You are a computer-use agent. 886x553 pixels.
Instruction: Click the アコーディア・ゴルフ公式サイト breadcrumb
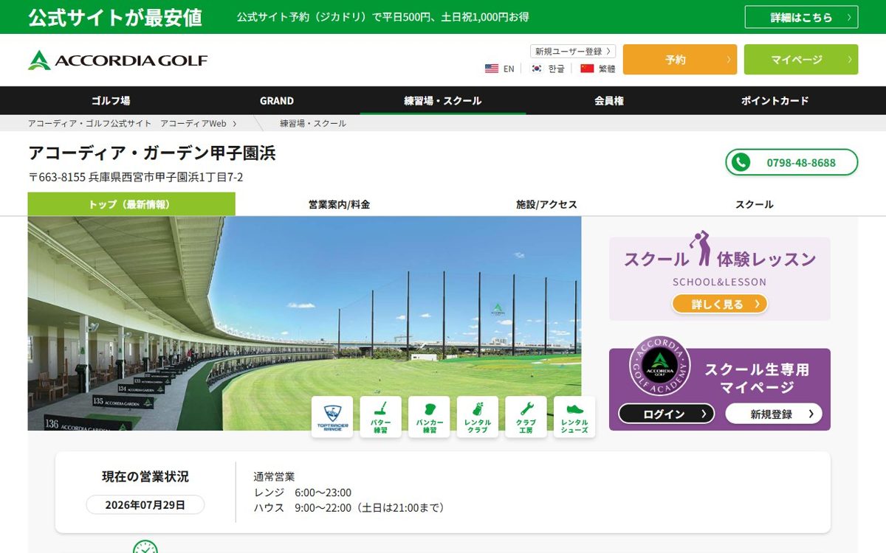coord(90,124)
